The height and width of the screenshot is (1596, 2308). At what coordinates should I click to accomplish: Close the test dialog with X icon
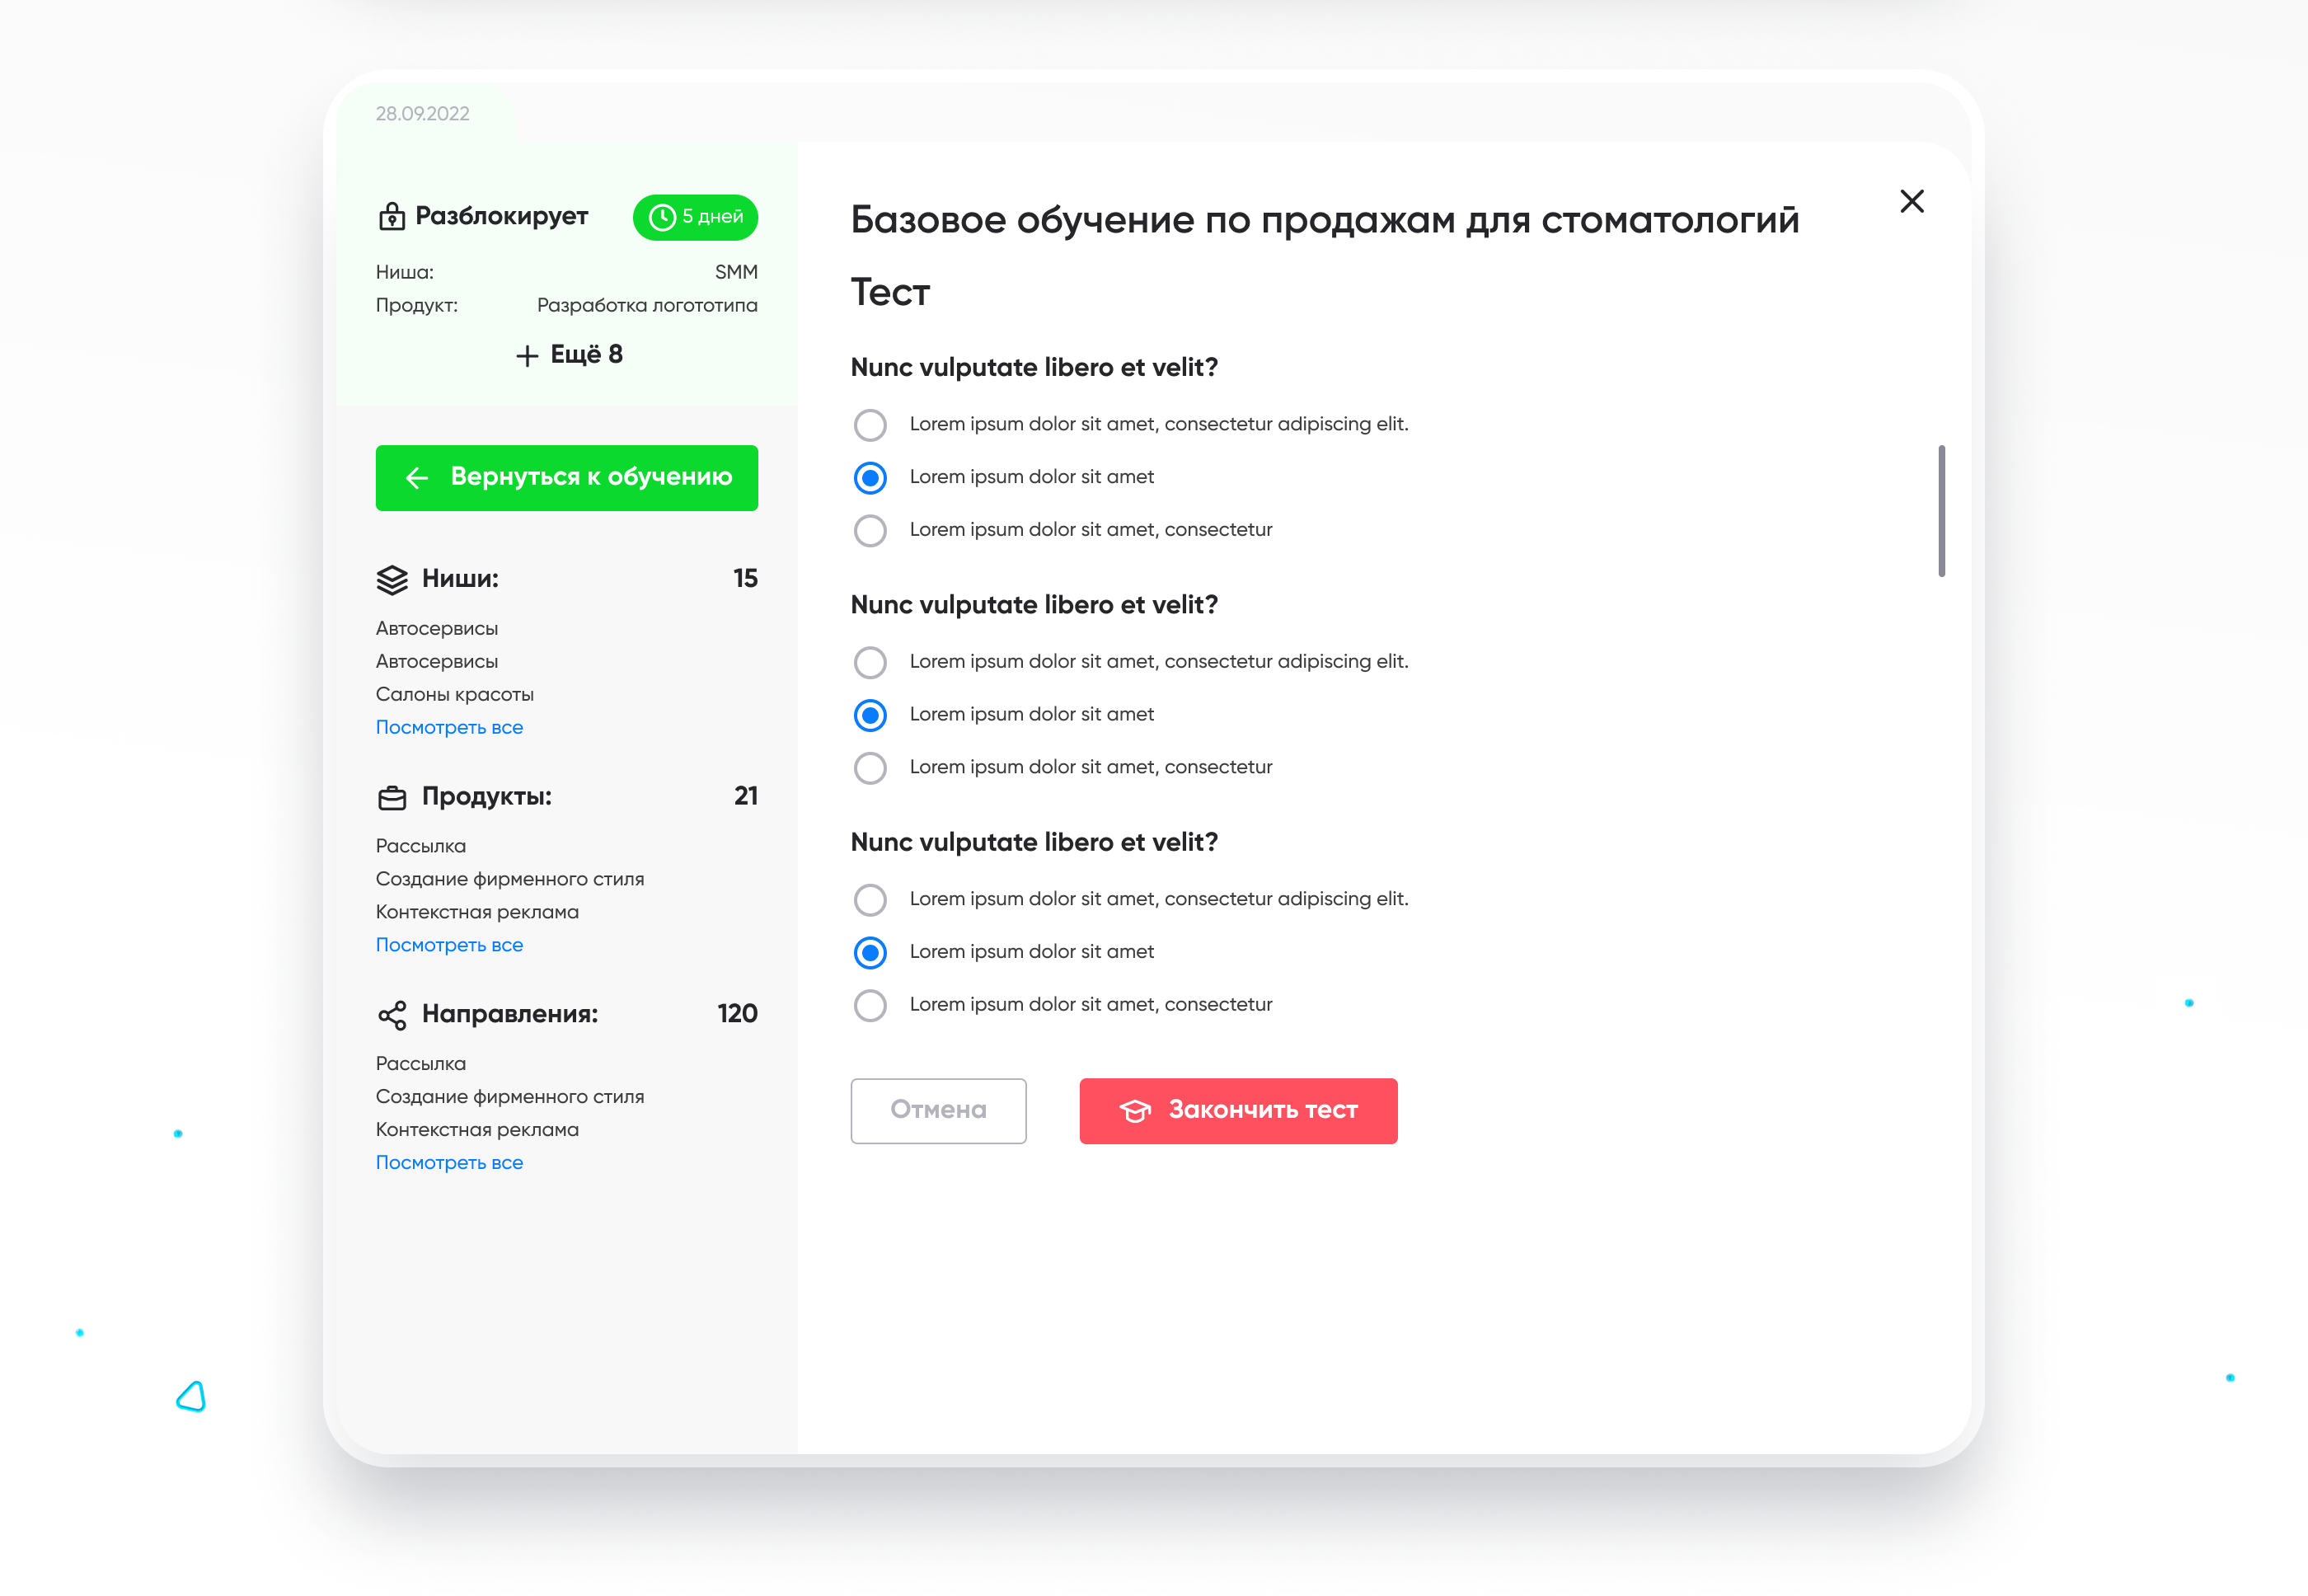[1911, 201]
